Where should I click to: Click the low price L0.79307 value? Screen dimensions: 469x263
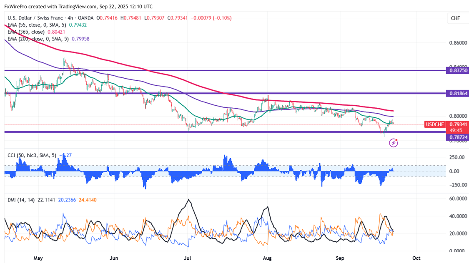154,18
